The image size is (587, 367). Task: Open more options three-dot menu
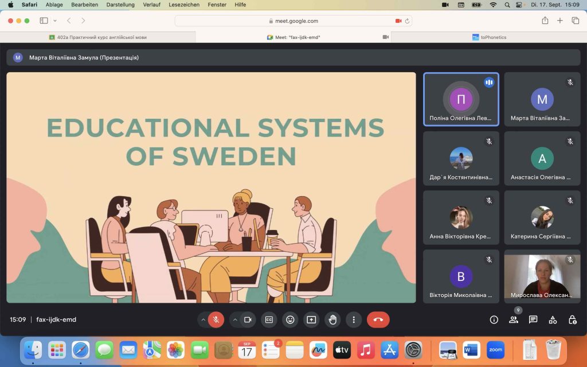(x=354, y=319)
